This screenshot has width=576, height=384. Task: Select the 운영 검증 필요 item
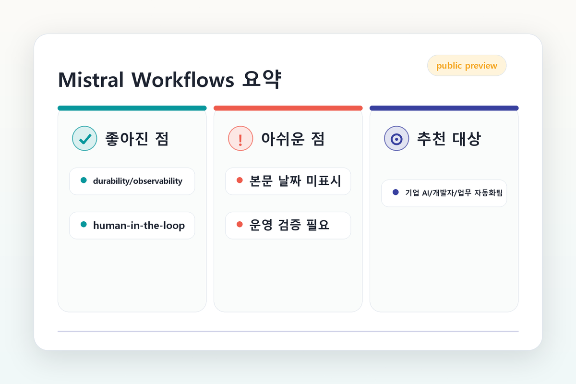tap(288, 225)
